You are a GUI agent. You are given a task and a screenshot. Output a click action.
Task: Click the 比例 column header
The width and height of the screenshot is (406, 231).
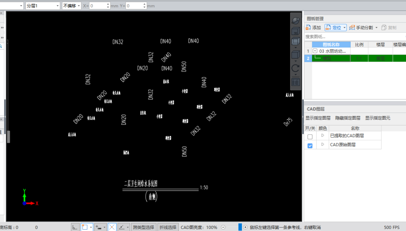point(359,44)
